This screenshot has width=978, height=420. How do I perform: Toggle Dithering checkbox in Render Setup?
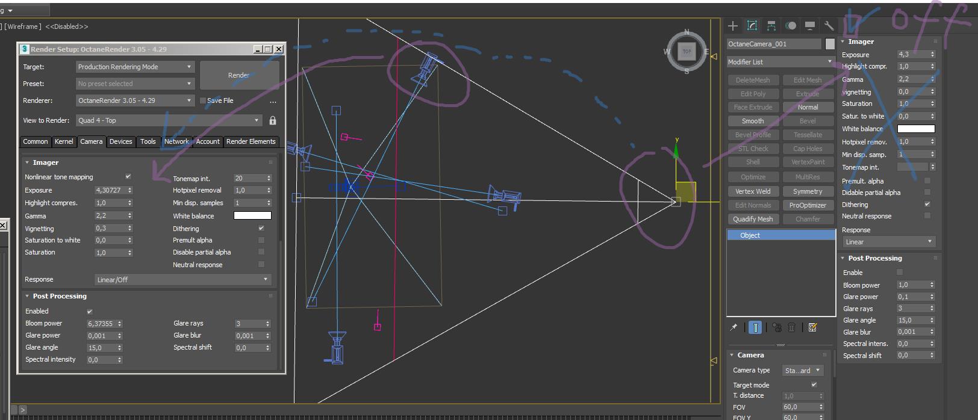(x=261, y=228)
